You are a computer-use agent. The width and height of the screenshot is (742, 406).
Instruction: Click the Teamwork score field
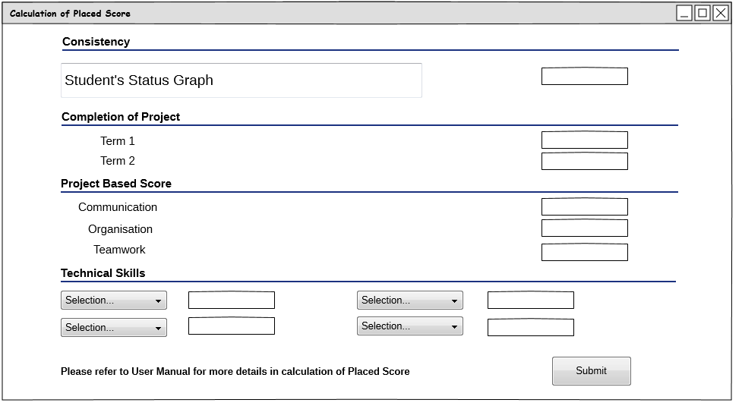click(x=585, y=252)
